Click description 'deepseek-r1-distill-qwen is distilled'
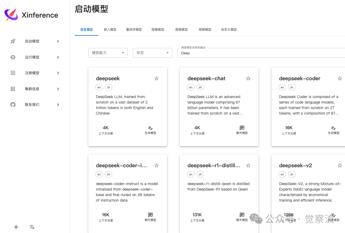Image resolution: width=345 pixels, height=233 pixels. pyautogui.click(x=218, y=186)
